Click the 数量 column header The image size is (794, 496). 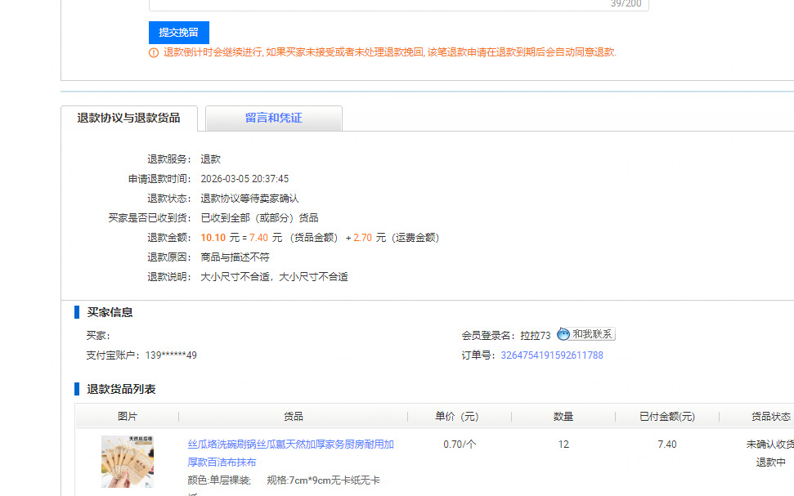(x=563, y=417)
